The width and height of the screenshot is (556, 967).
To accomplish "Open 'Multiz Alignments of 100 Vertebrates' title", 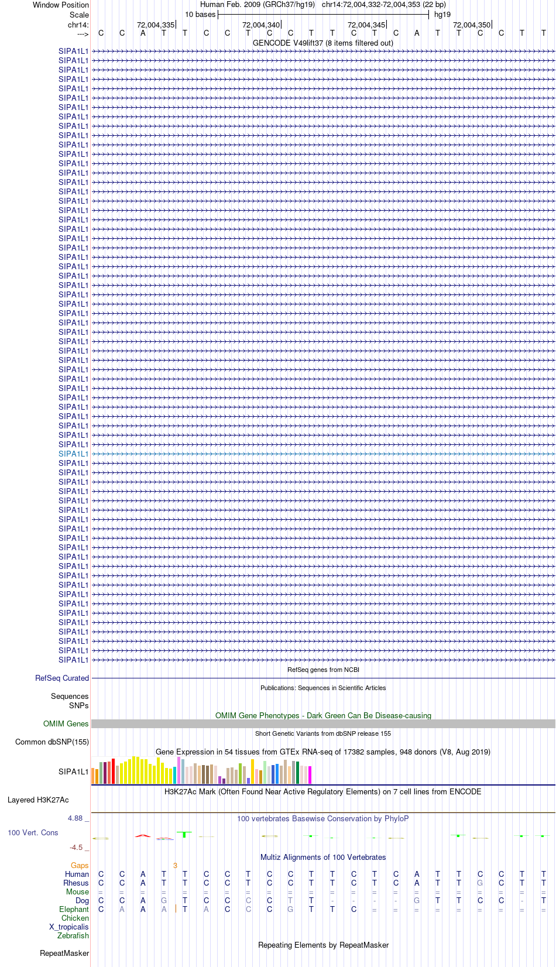I will click(x=323, y=858).
